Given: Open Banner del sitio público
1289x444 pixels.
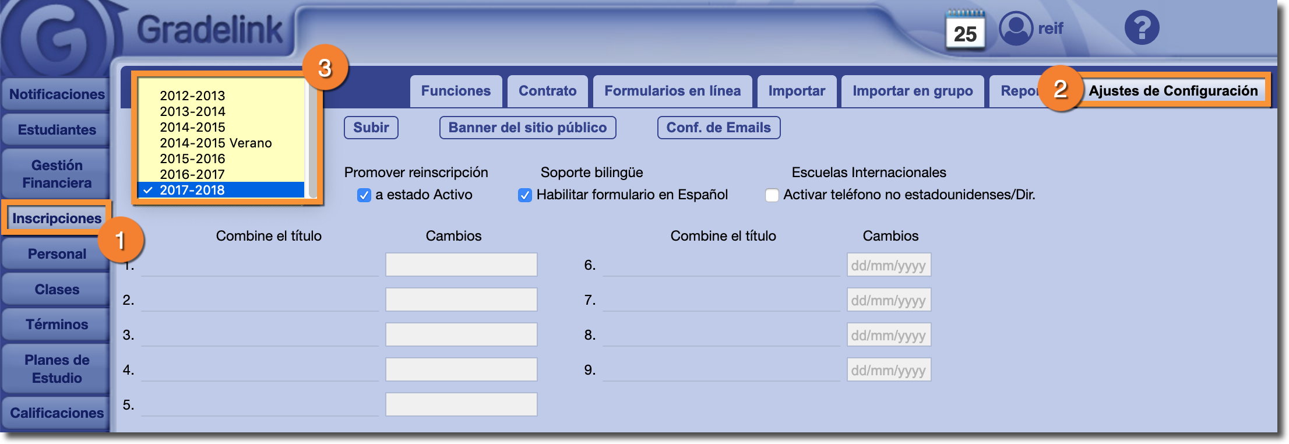Looking at the screenshot, I should tap(527, 128).
